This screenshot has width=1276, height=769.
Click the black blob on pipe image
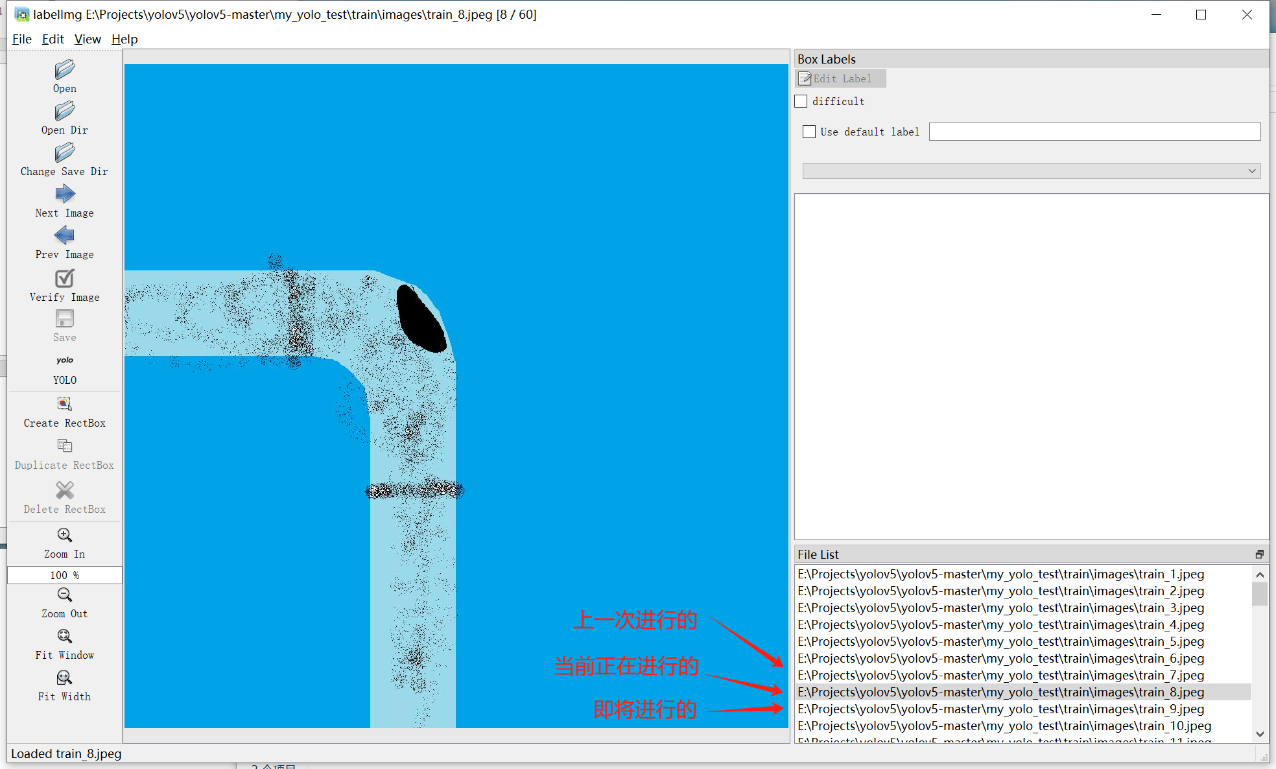[x=420, y=319]
